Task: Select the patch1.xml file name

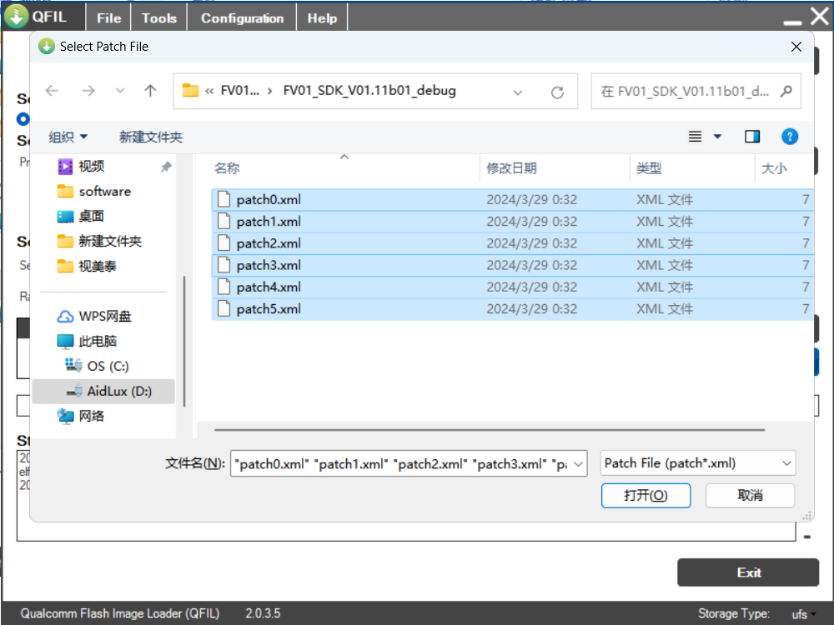Action: click(269, 222)
